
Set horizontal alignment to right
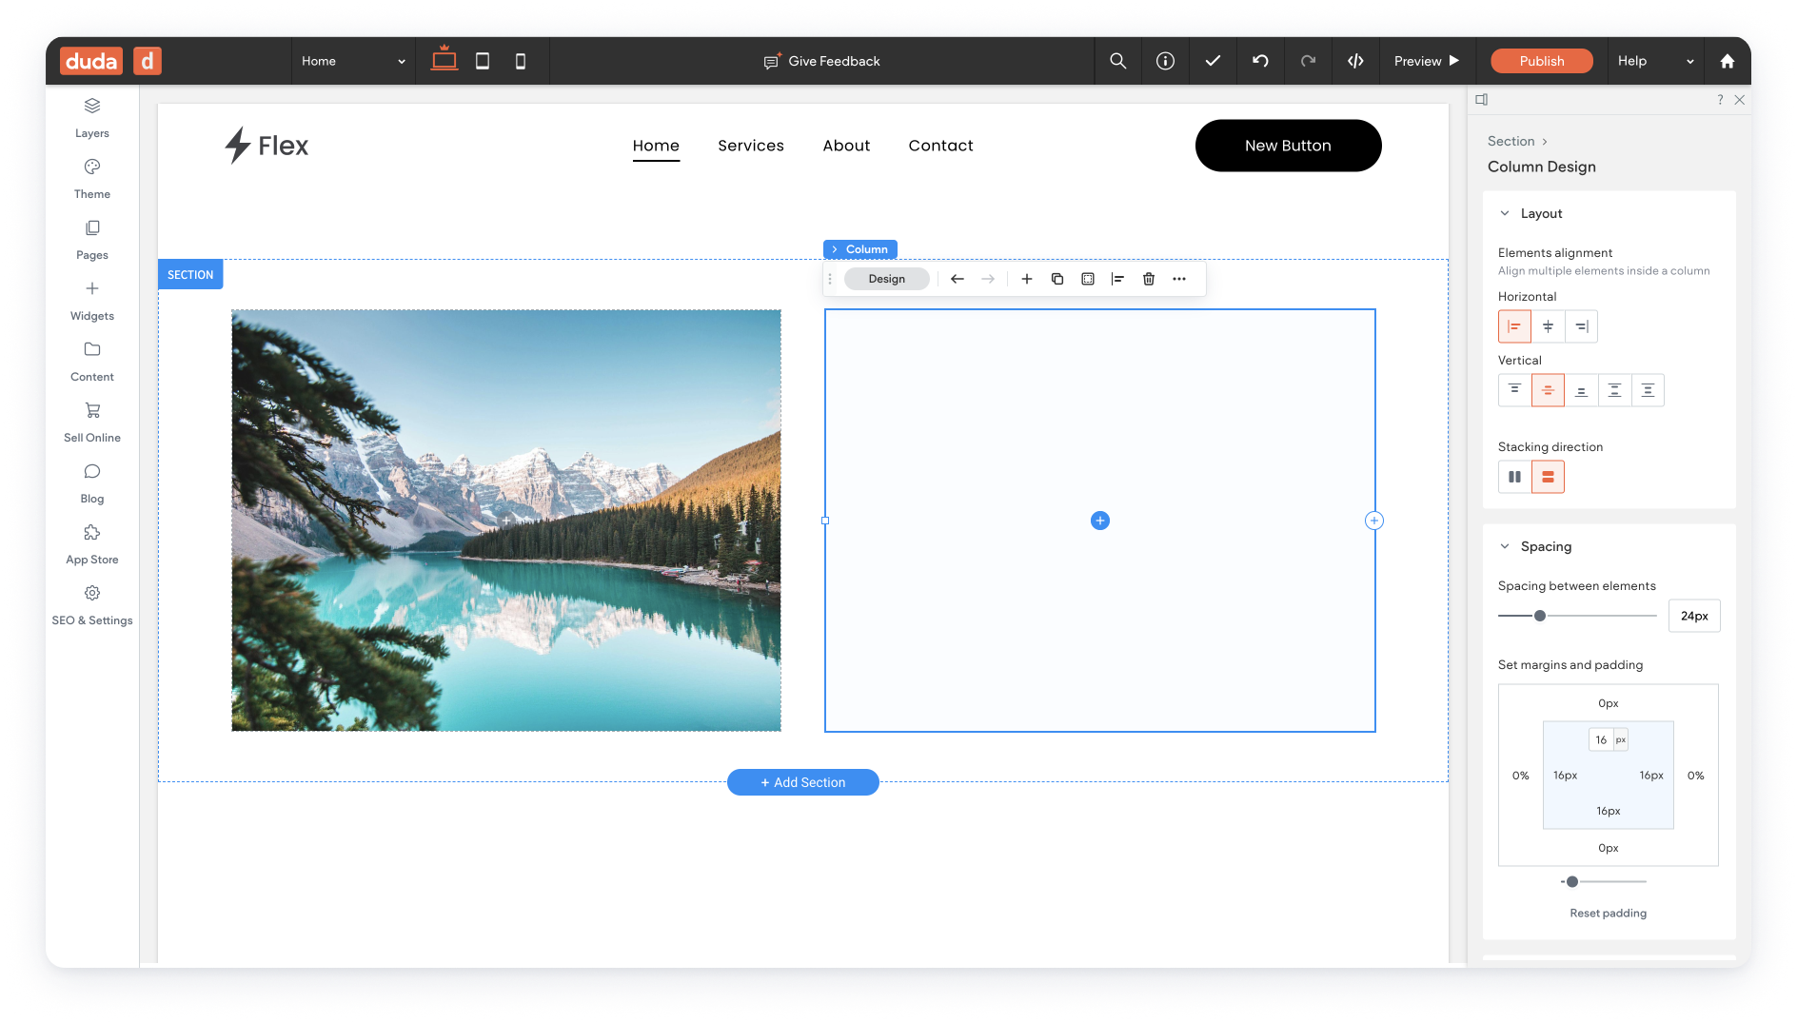(1581, 326)
